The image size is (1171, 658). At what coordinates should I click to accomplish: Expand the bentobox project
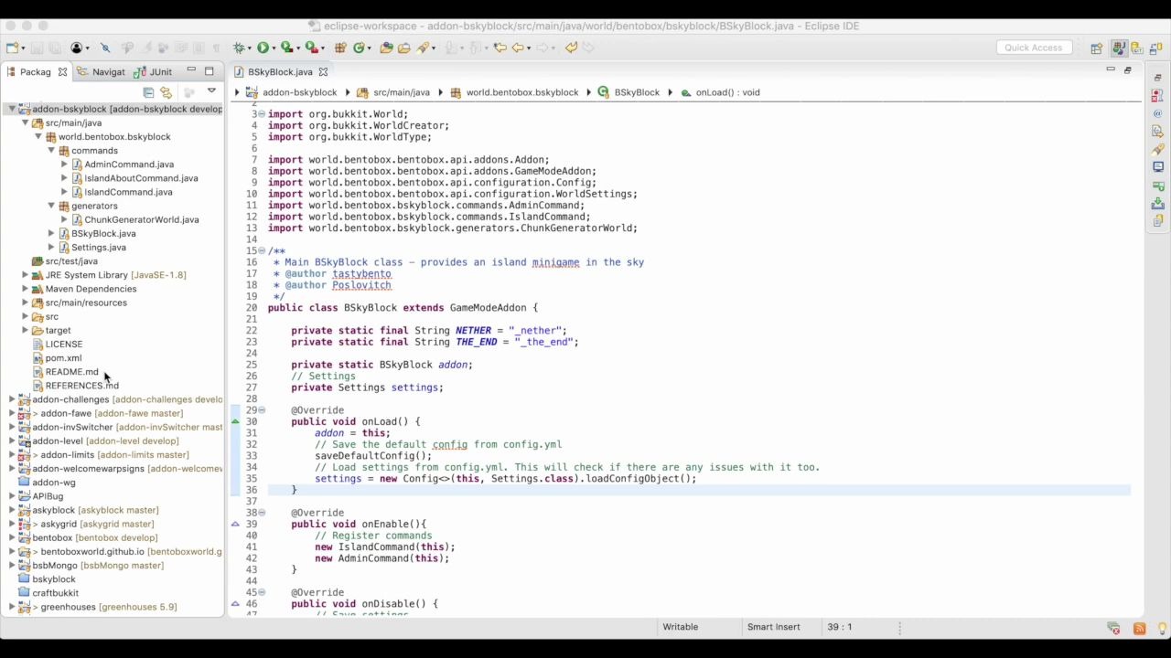tap(12, 537)
